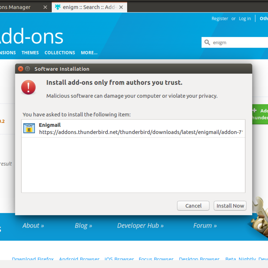
Task: Expand the More... menu
Action: click(x=89, y=53)
